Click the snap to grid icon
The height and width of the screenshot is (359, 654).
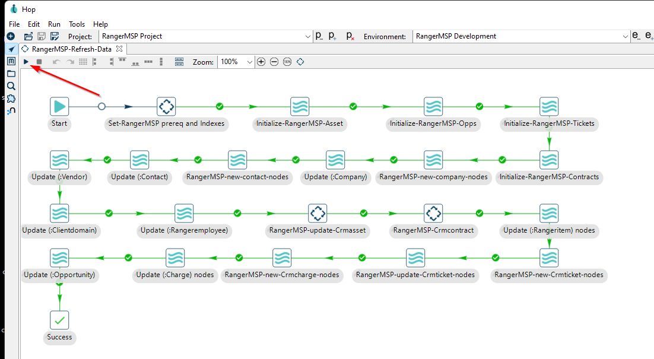[83, 62]
